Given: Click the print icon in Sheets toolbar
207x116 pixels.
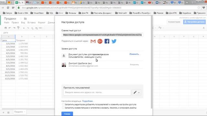Looking at the screenshot, I should coord(6,28).
